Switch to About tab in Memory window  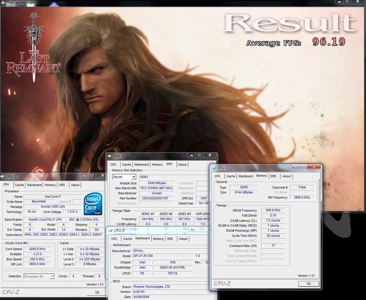point(286,176)
